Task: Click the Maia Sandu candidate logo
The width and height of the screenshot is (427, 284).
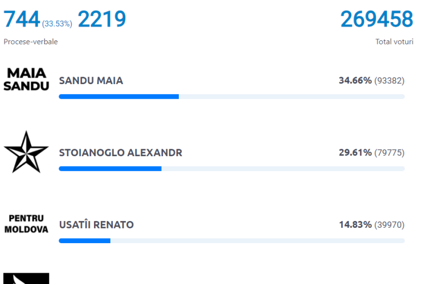Action: 26,80
